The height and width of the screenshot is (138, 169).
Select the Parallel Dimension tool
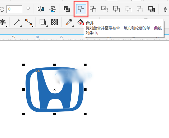point(17,22)
